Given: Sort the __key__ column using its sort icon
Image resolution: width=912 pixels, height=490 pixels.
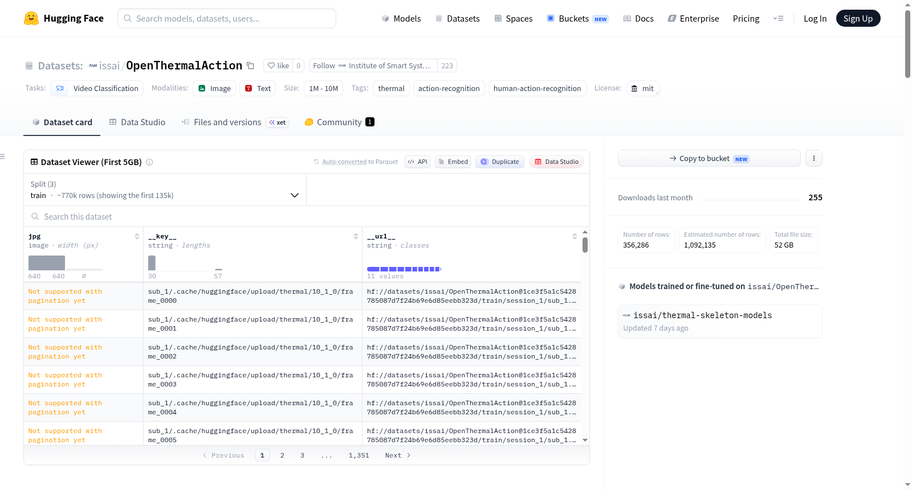Looking at the screenshot, I should pos(356,236).
